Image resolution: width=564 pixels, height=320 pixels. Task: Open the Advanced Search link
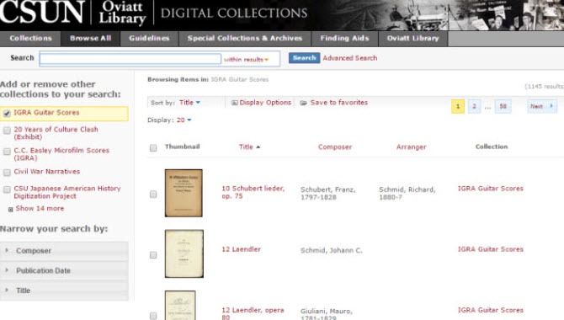point(349,58)
